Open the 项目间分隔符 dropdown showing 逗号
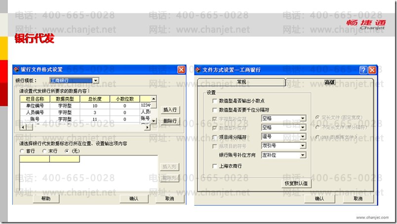 (303, 137)
